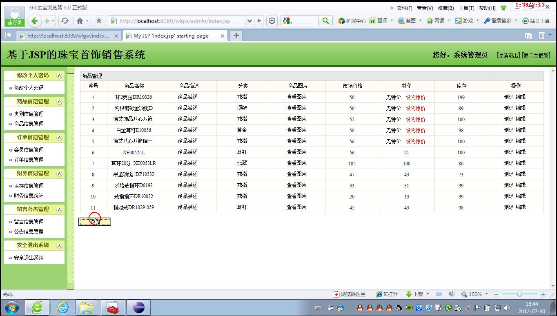Expand the 截图 dropdown arrow
Viewport: 557px width, 316px height.
(420, 20)
